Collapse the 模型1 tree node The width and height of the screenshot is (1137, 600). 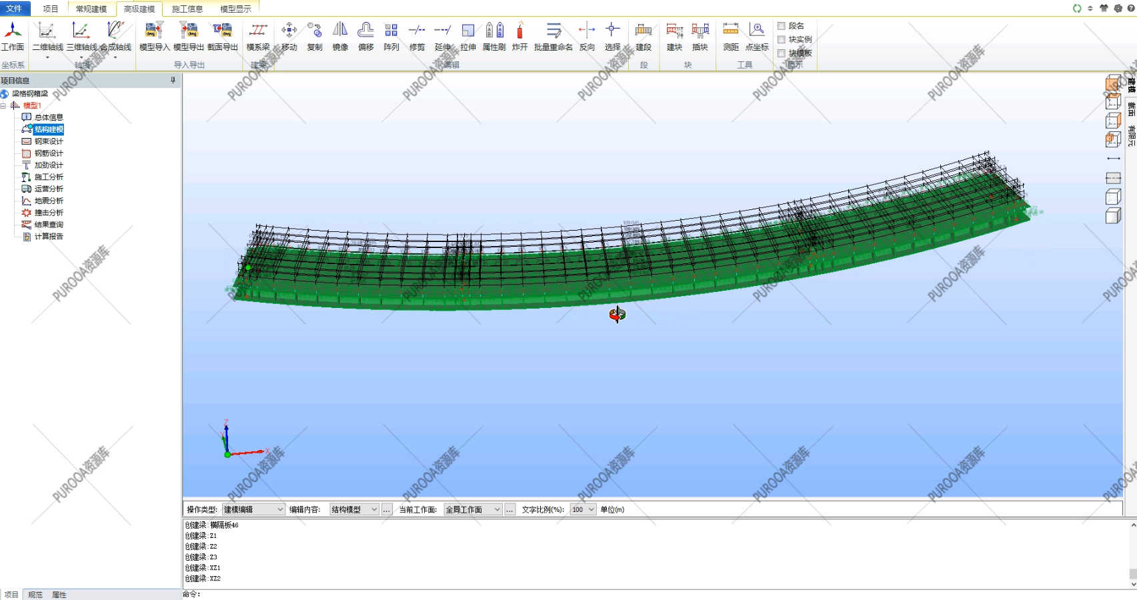(3, 105)
